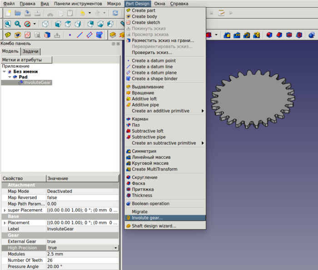Switch to the Задачи tab
The height and width of the screenshot is (270, 318).
(x=30, y=51)
